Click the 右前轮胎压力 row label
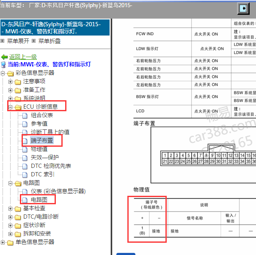256x255 pixels. click(x=149, y=61)
